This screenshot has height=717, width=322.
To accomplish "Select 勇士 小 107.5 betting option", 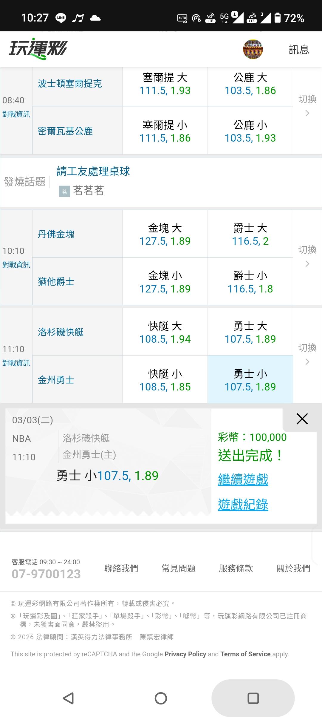I will coord(250,380).
